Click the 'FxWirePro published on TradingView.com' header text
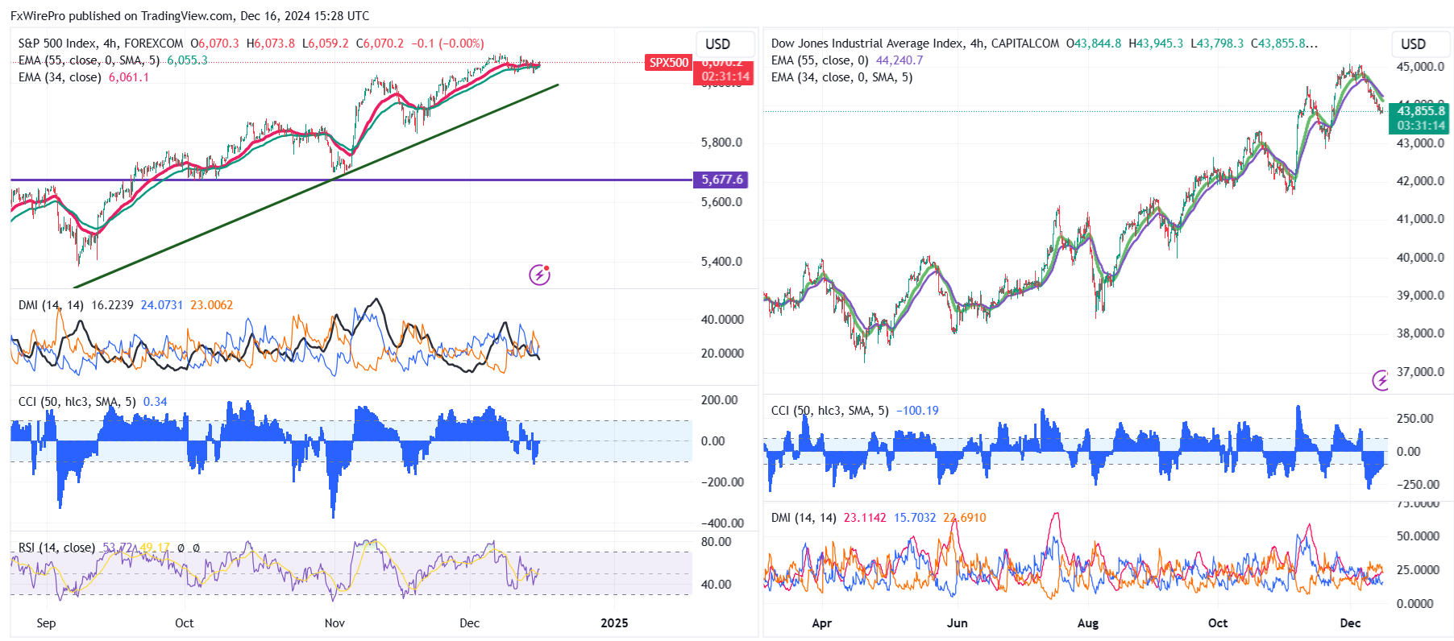This screenshot has height=641, width=1454. click(123, 16)
